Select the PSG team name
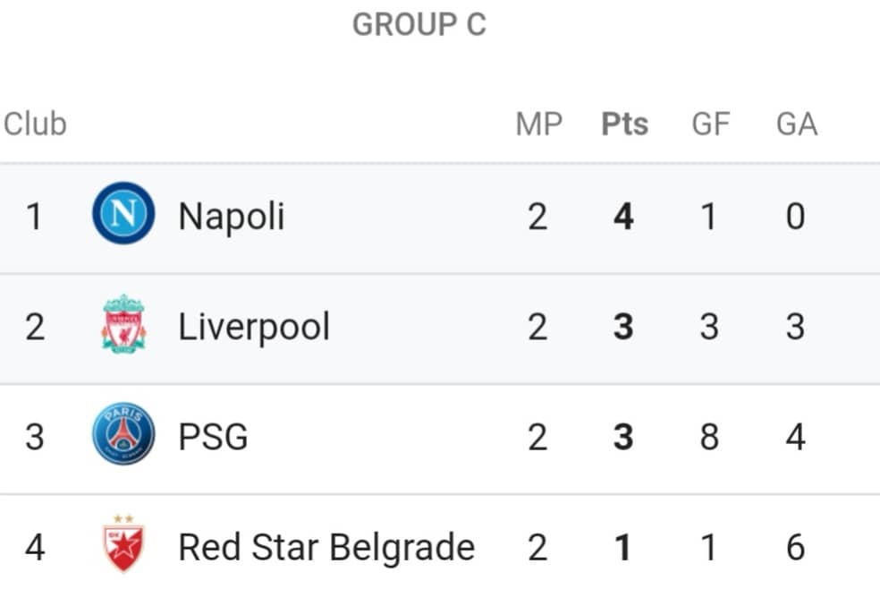The height and width of the screenshot is (598, 880). coord(213,437)
